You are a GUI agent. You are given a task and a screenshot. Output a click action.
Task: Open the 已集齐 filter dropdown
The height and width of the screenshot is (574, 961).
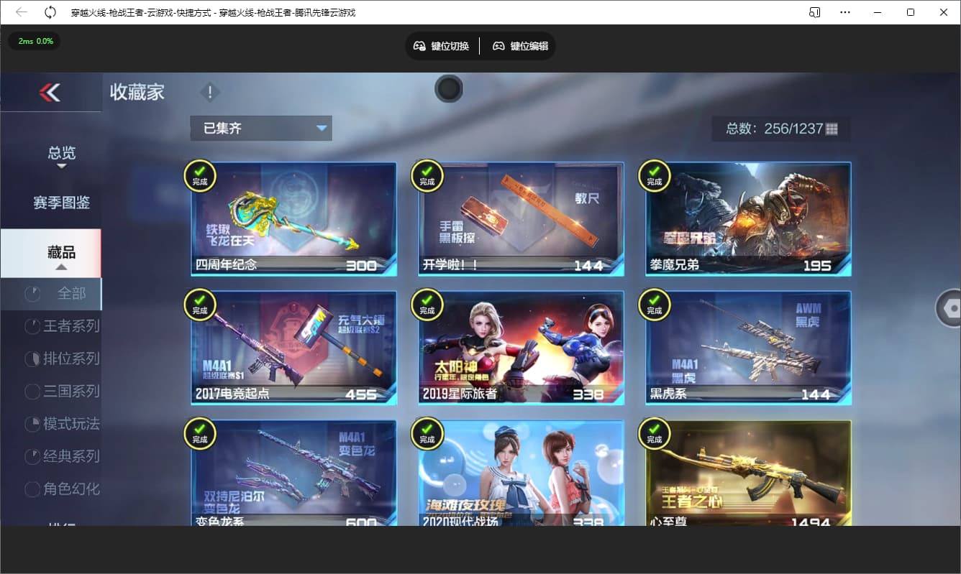click(260, 128)
